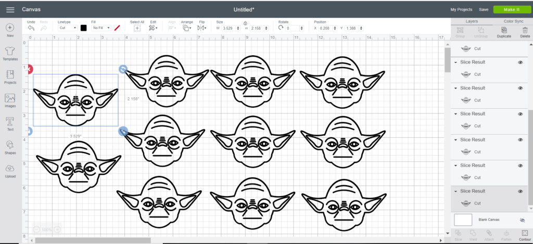Screen dimensions: 533x244
Task: Click the rotate handle on selected image
Action: click(123, 69)
